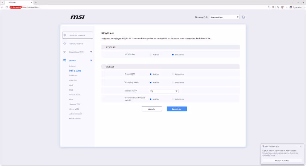The image size is (306, 166).
Task: Open the Version IGMP dropdown
Action: click(x=163, y=91)
